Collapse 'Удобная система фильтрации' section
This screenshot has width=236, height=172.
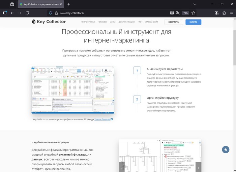click(50, 142)
